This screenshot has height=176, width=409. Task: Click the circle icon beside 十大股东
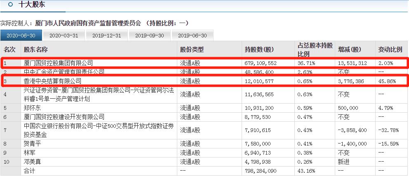coord(10,5)
